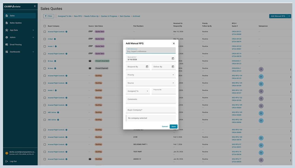This screenshot has height=168, width=295.
Task: Open the Received On calendar picker
Action: [173, 59]
